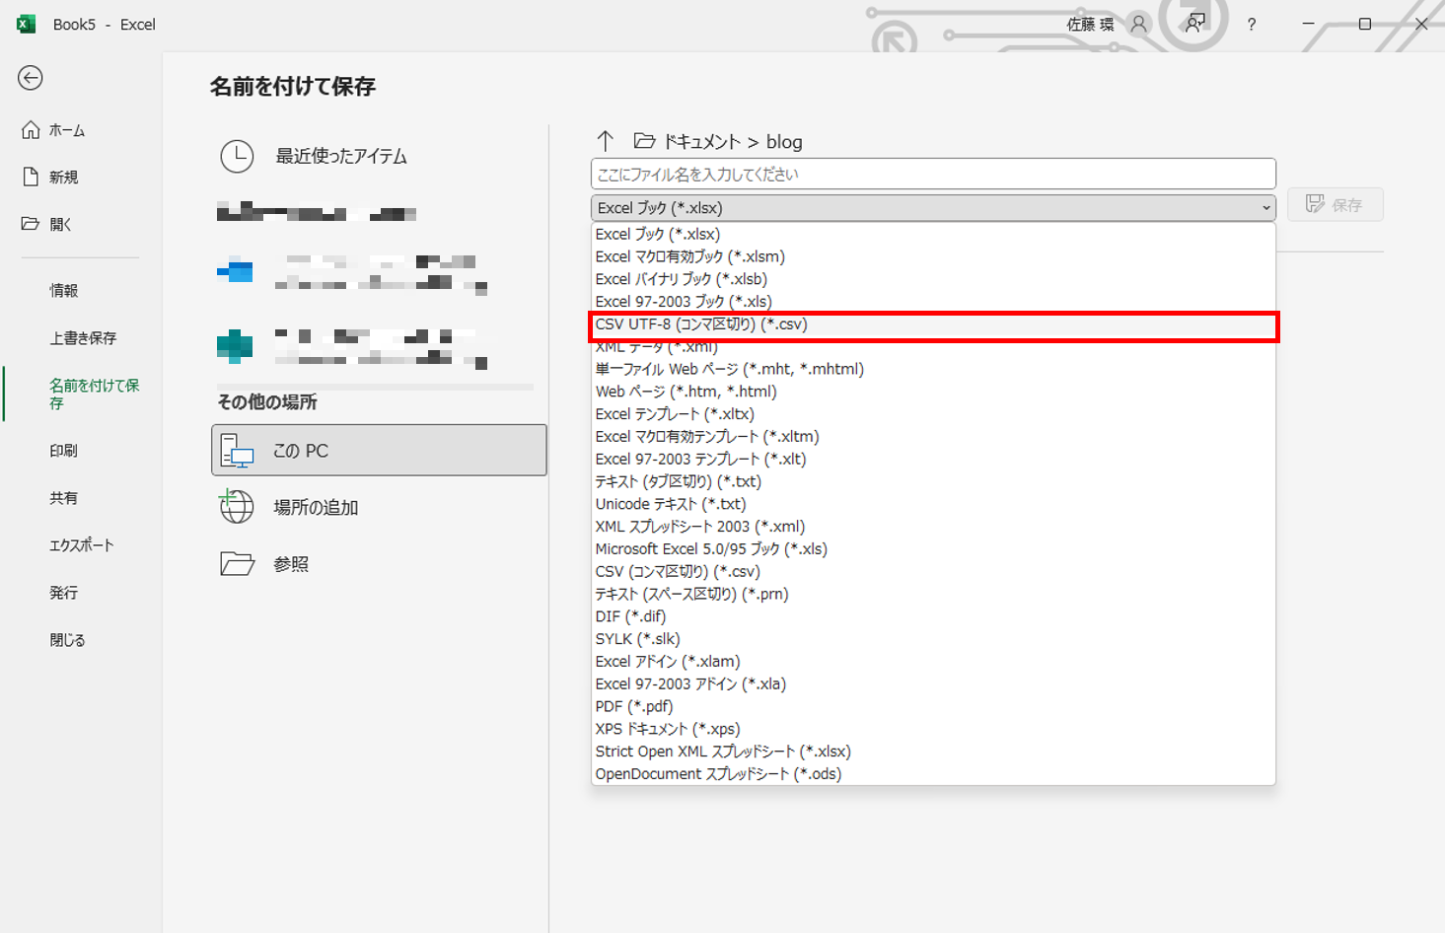
Task: Click the back arrow to exit Backstage view
Action: (30, 78)
